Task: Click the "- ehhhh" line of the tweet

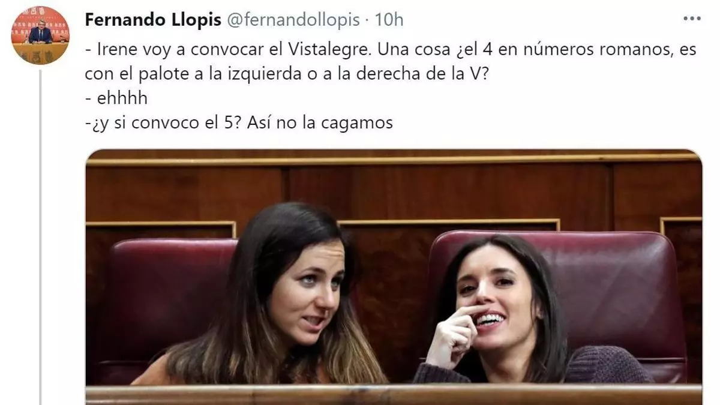Action: [x=116, y=98]
